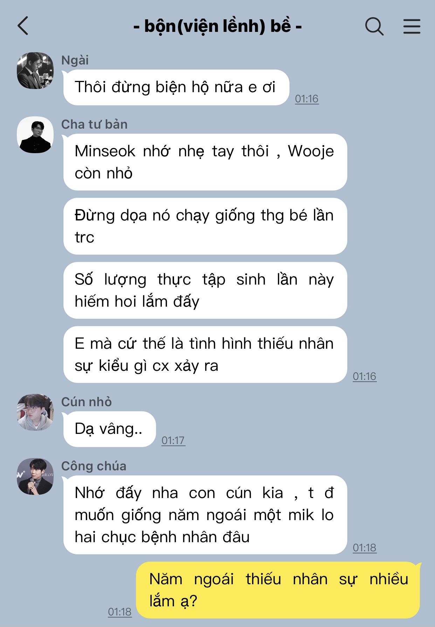The height and width of the screenshot is (627, 435).
Task: Tap Cha tư bản's profile avatar
Action: [x=35, y=135]
